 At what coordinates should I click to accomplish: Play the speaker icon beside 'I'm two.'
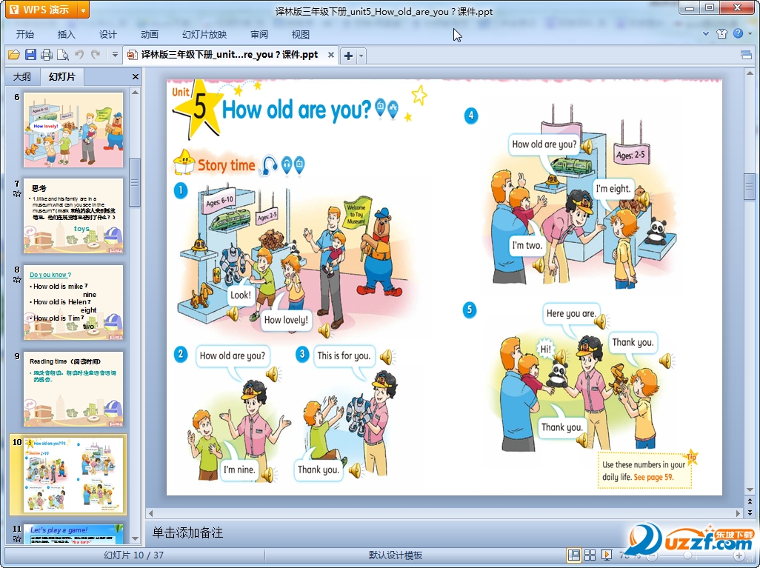(538, 265)
